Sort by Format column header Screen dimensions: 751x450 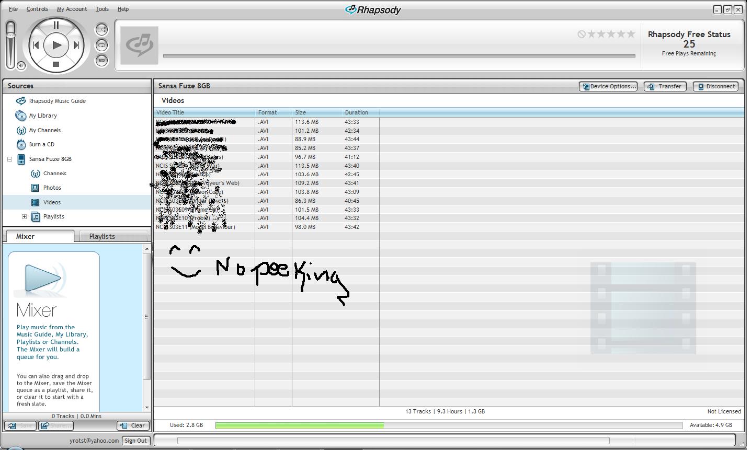coord(274,112)
